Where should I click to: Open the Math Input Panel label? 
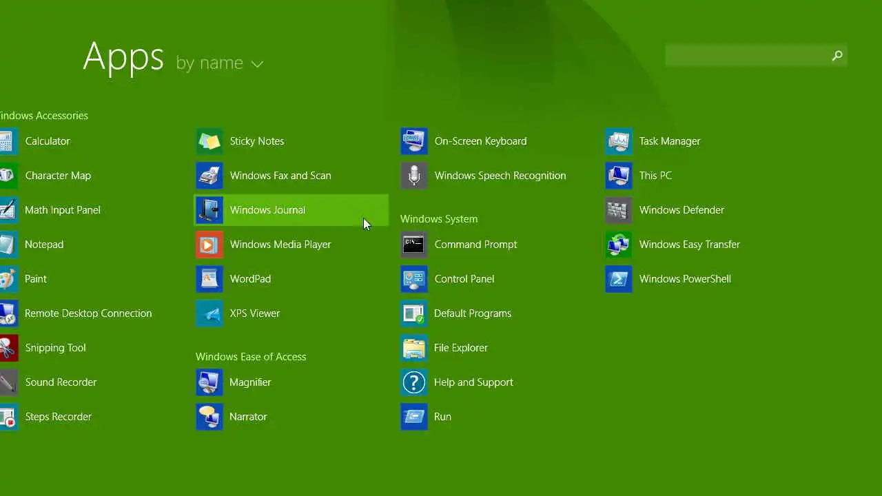tap(63, 210)
